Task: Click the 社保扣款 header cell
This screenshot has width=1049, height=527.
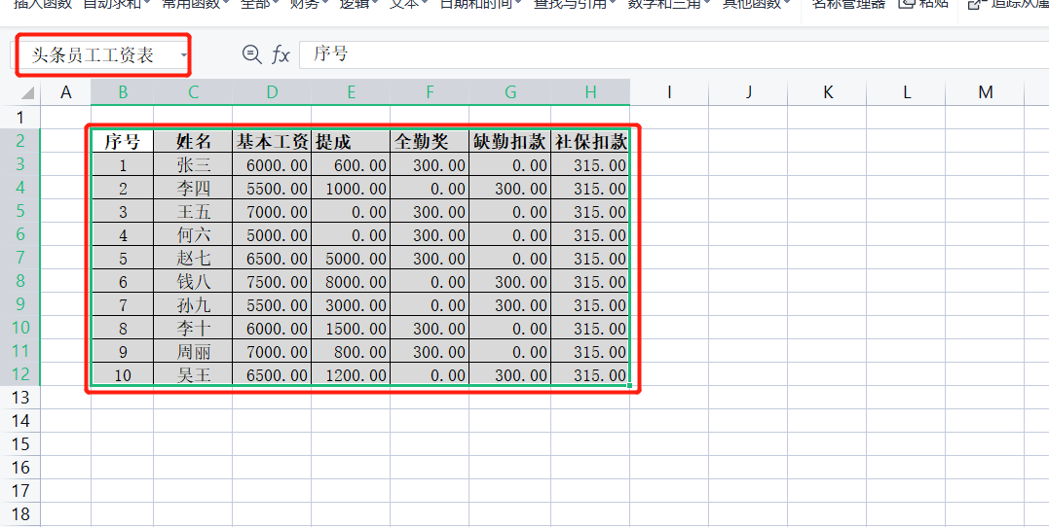Action: click(x=590, y=141)
